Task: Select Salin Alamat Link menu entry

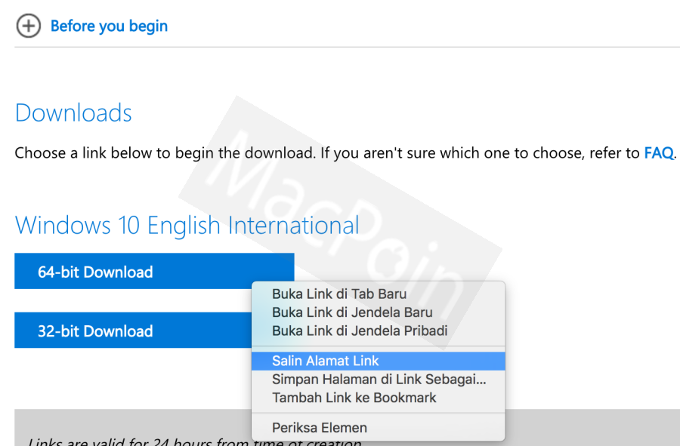Action: [326, 361]
